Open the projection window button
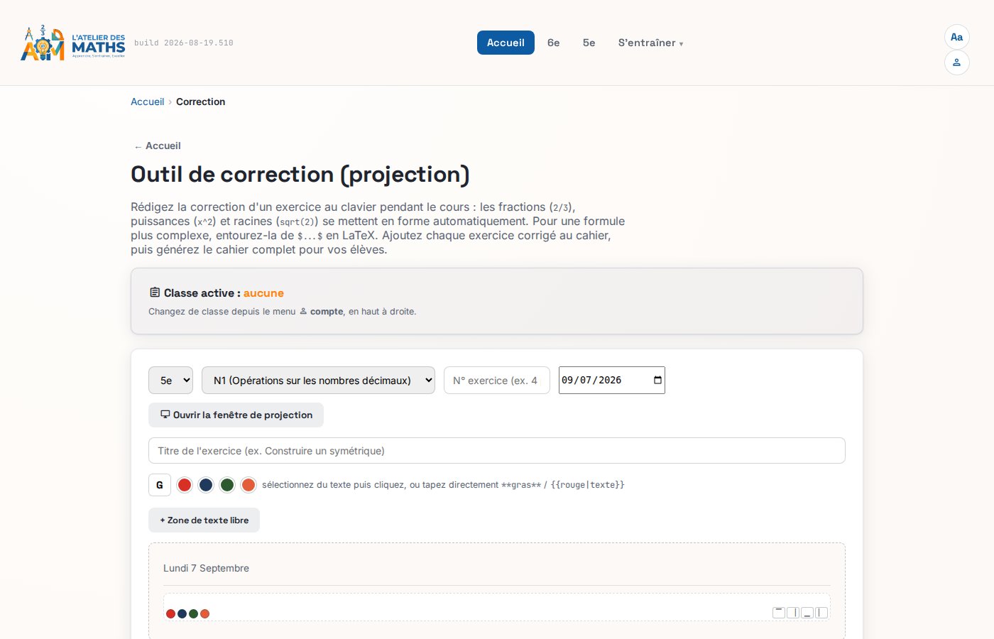 point(236,415)
